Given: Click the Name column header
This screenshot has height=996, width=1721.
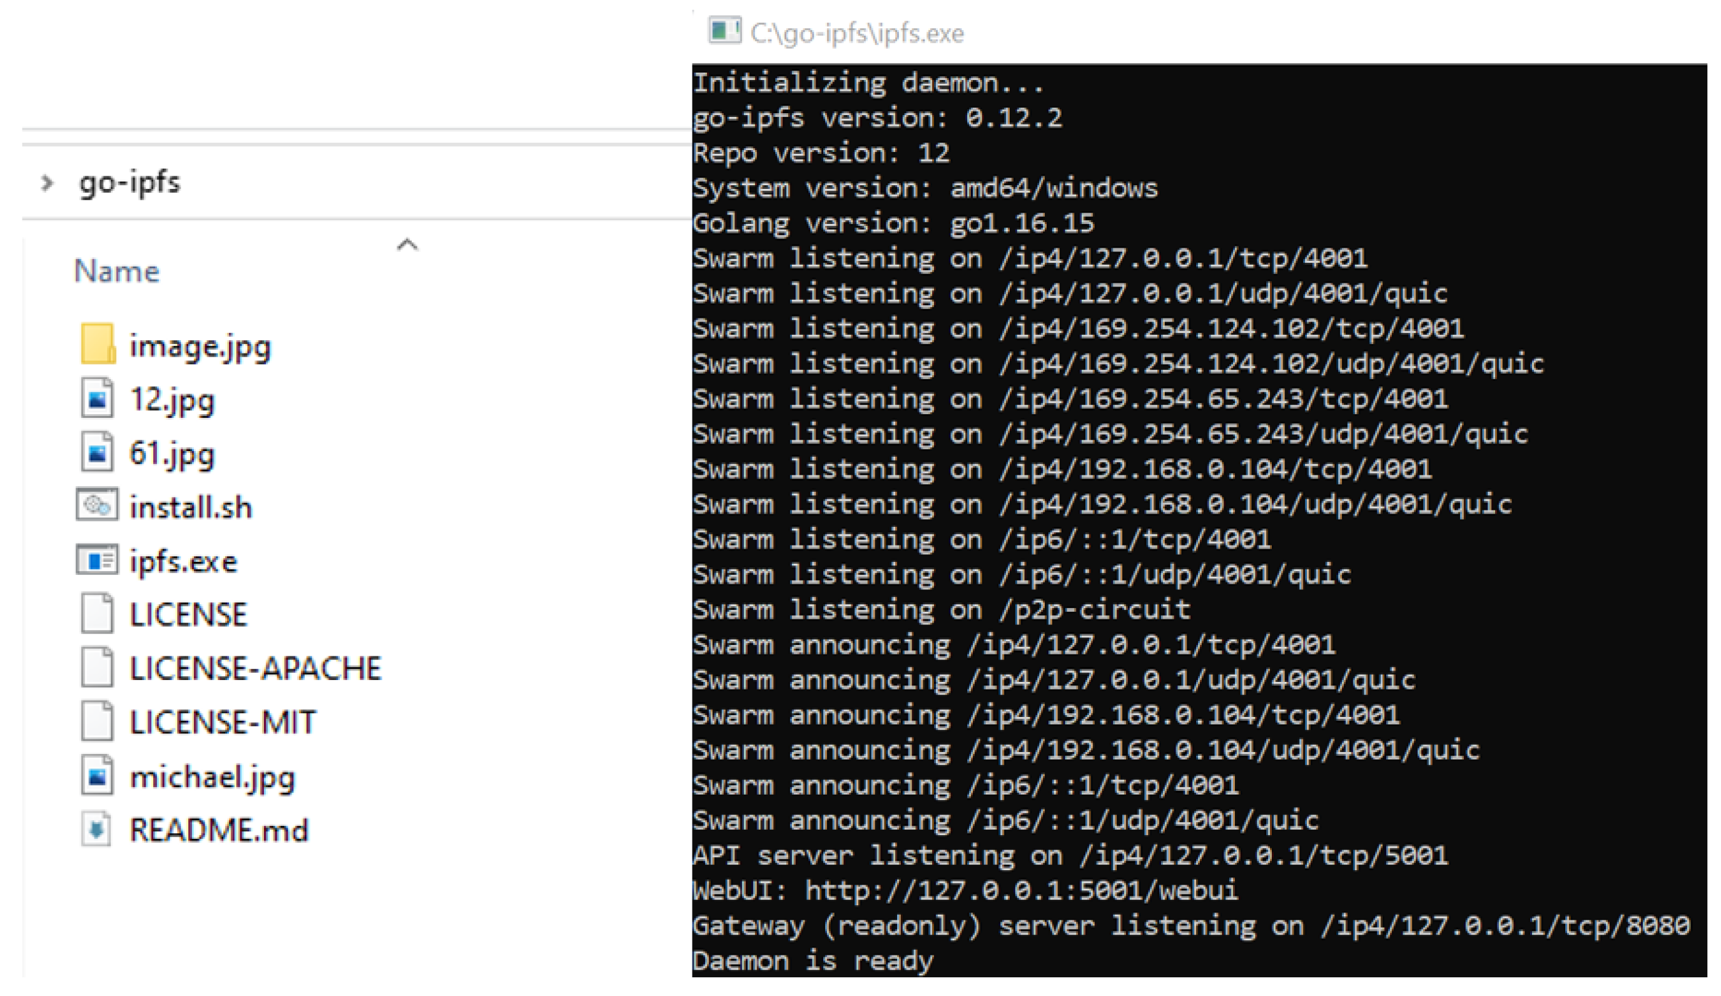Looking at the screenshot, I should click(117, 271).
